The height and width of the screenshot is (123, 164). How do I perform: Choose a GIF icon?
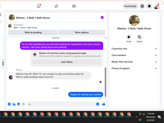[23, 104]
